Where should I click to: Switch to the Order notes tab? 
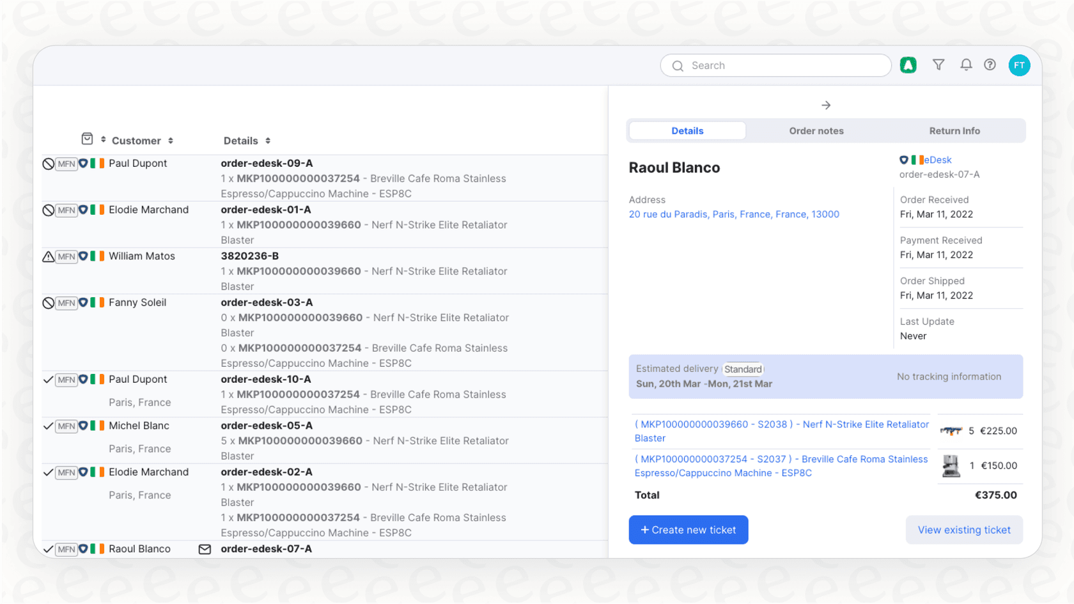click(x=816, y=130)
